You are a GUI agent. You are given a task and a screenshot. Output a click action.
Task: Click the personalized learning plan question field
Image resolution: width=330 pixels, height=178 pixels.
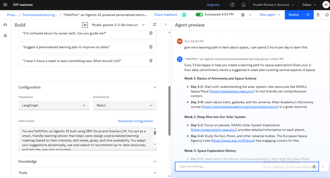87,47
